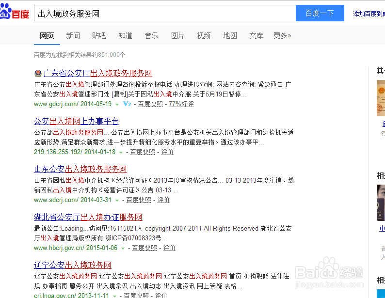Click the www.hbcrj.gov.cn/ green URL text
Image resolution: width=385 pixels, height=298 pixels.
tap(59, 248)
